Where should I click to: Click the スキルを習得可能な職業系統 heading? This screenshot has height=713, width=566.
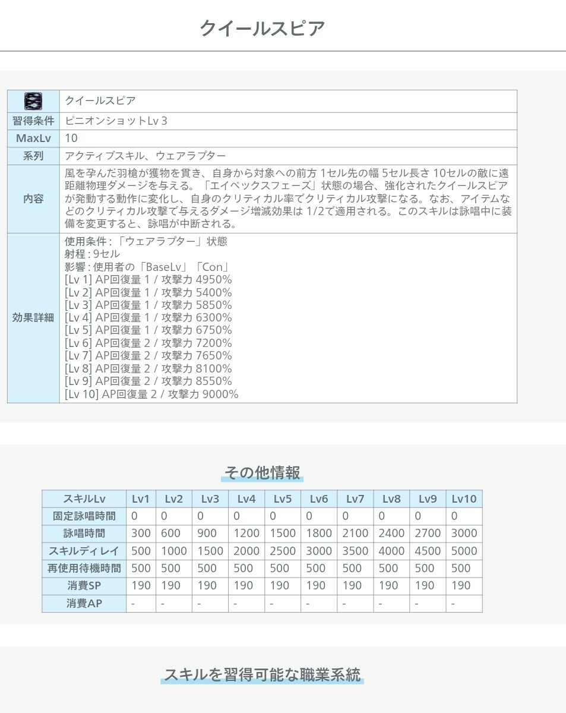pyautogui.click(x=262, y=675)
